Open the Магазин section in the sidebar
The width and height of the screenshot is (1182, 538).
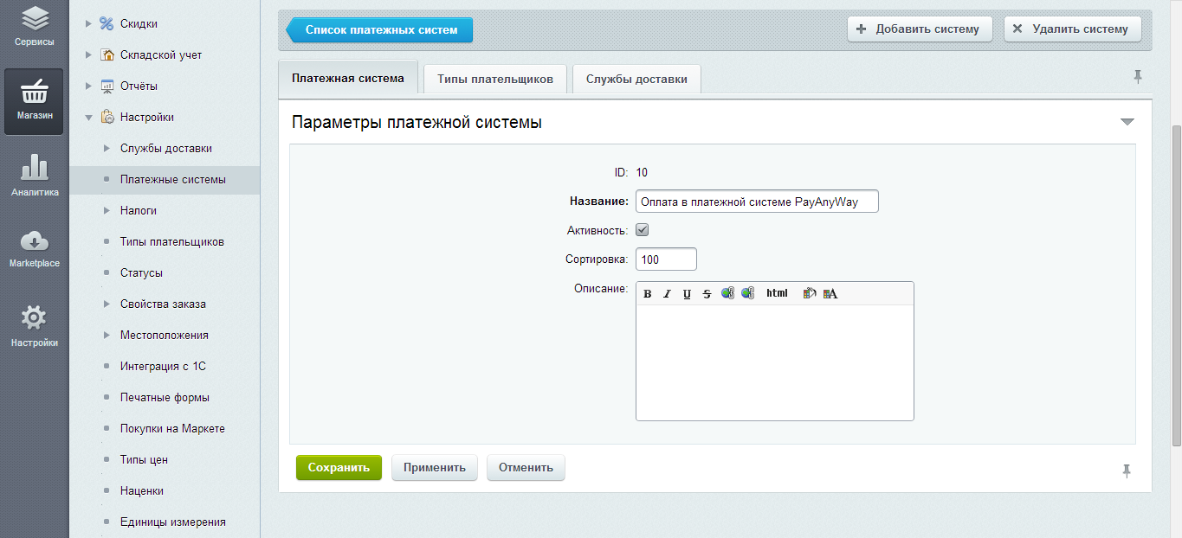(x=34, y=101)
